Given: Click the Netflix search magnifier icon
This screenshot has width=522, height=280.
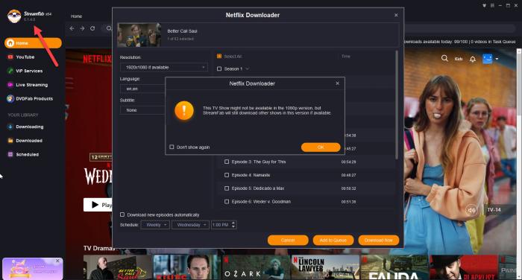Looking at the screenshot, I should point(444,59).
